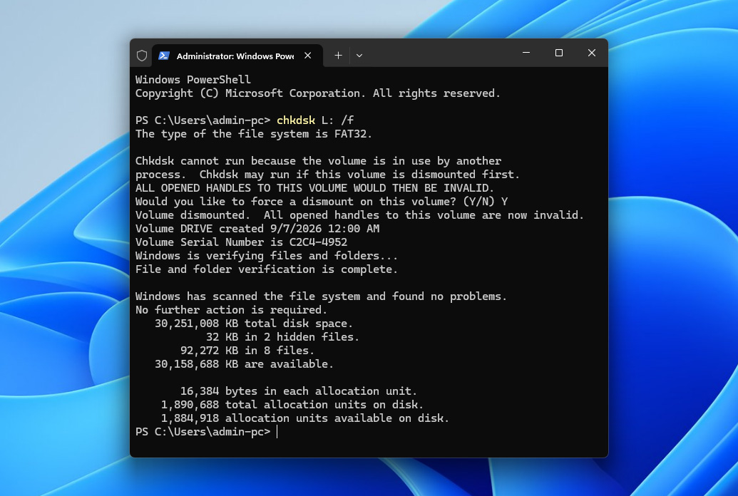Click 'Volume DRIVE created 9/7/2026 12:00 AM' line
The height and width of the screenshot is (496, 738).
click(257, 229)
